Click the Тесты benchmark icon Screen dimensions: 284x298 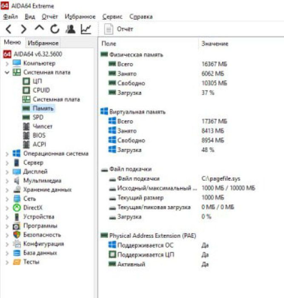click(x=17, y=262)
